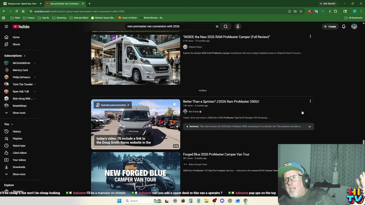Close the YouTube browser tab
Image resolution: width=365 pixels, height=205 pixels.
point(83,4)
